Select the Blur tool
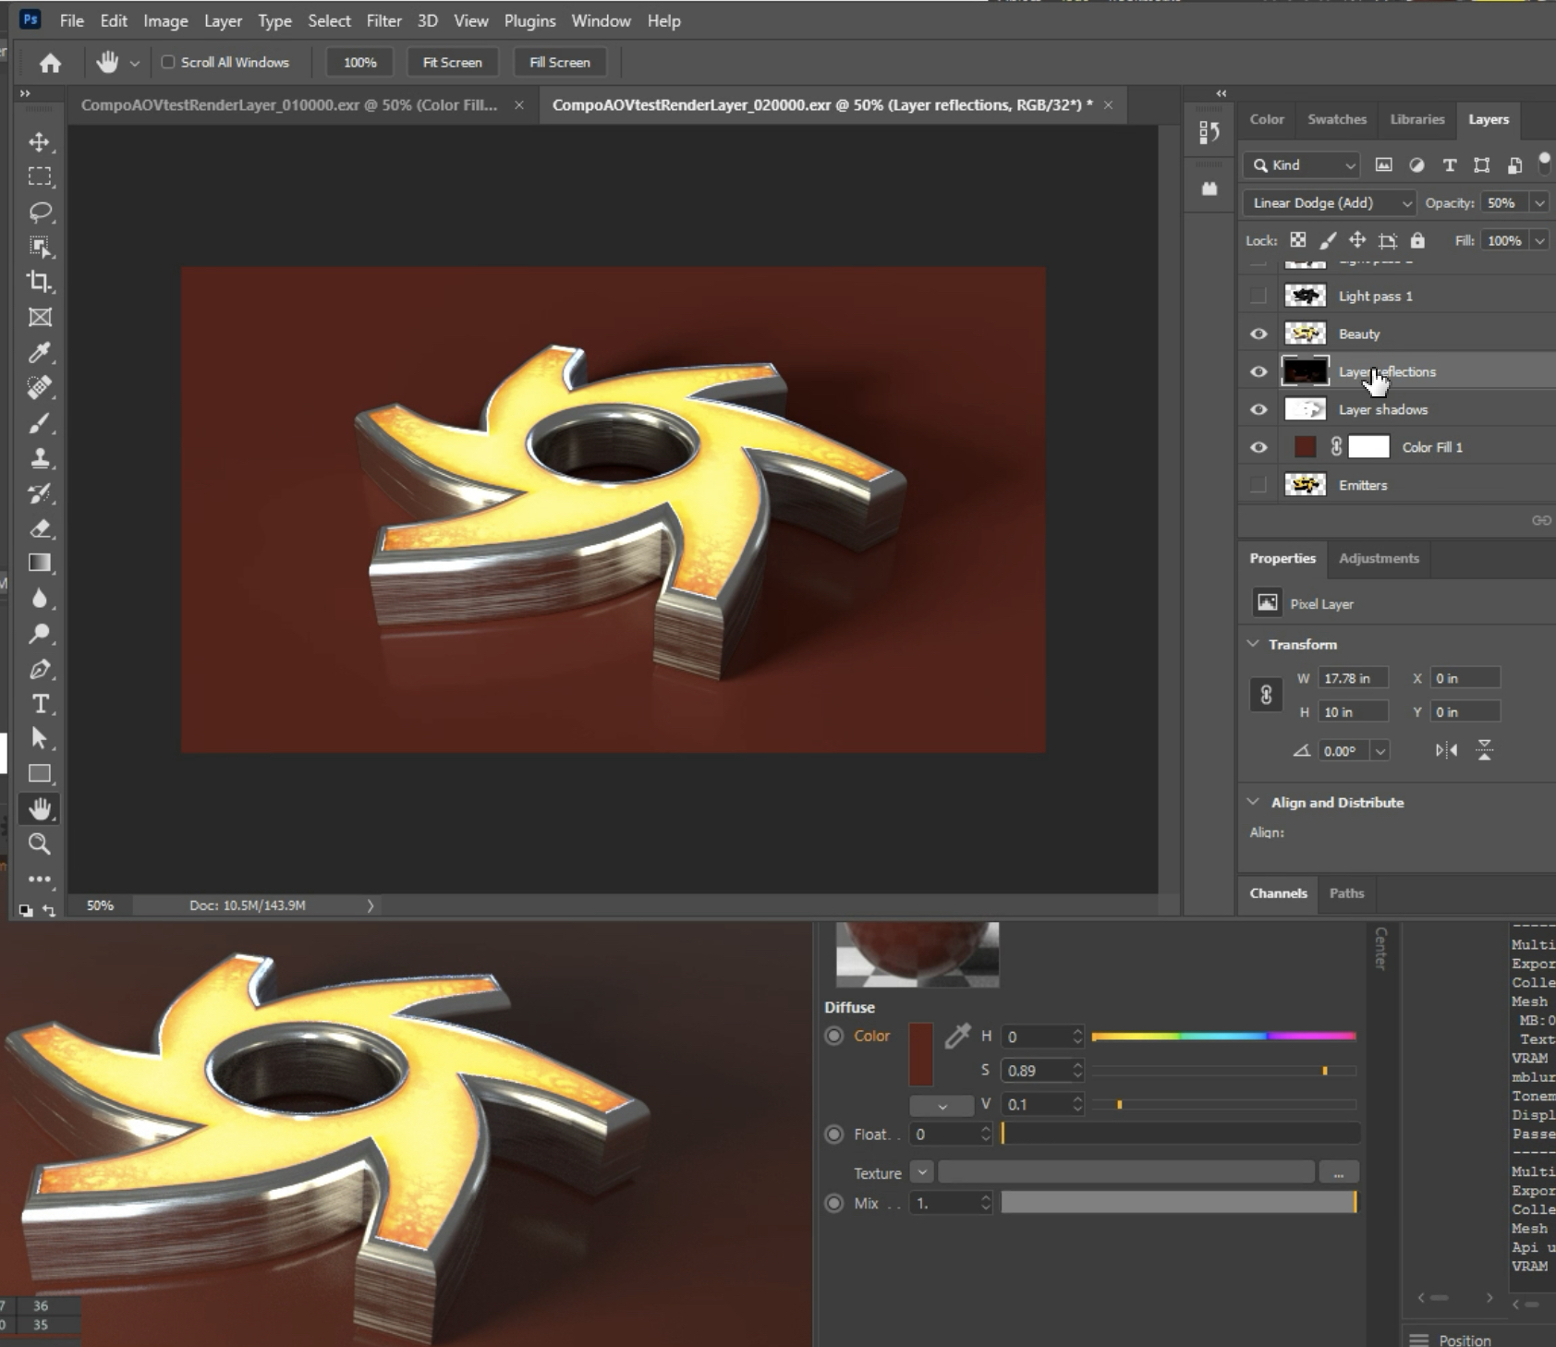1556x1347 pixels. coord(39,598)
